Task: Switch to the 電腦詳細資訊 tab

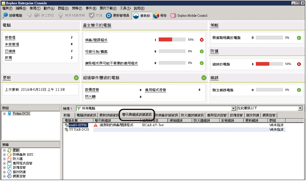Action: (86, 115)
